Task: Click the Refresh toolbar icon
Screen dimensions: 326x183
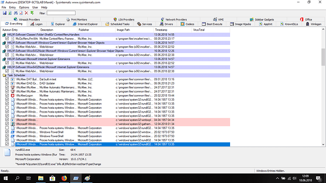Action: coord(10,13)
